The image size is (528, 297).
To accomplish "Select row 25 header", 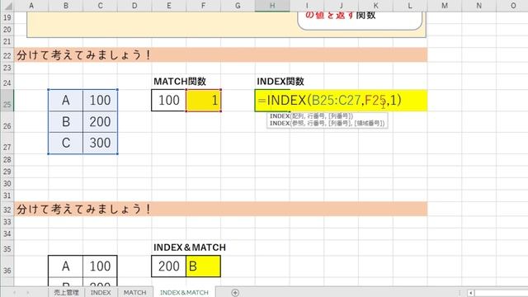I will tap(7, 101).
